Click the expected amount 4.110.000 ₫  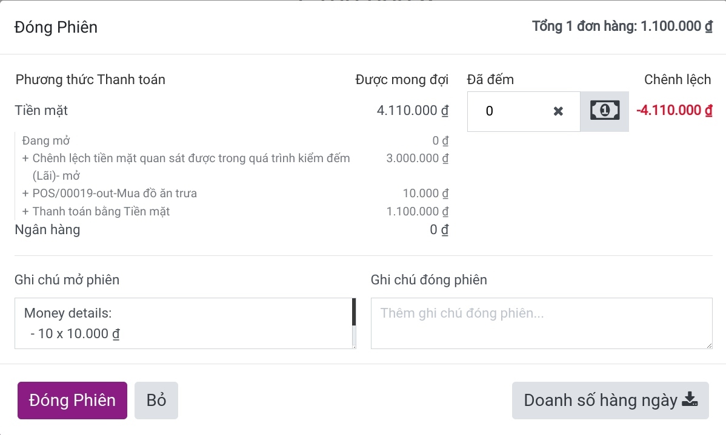point(413,111)
